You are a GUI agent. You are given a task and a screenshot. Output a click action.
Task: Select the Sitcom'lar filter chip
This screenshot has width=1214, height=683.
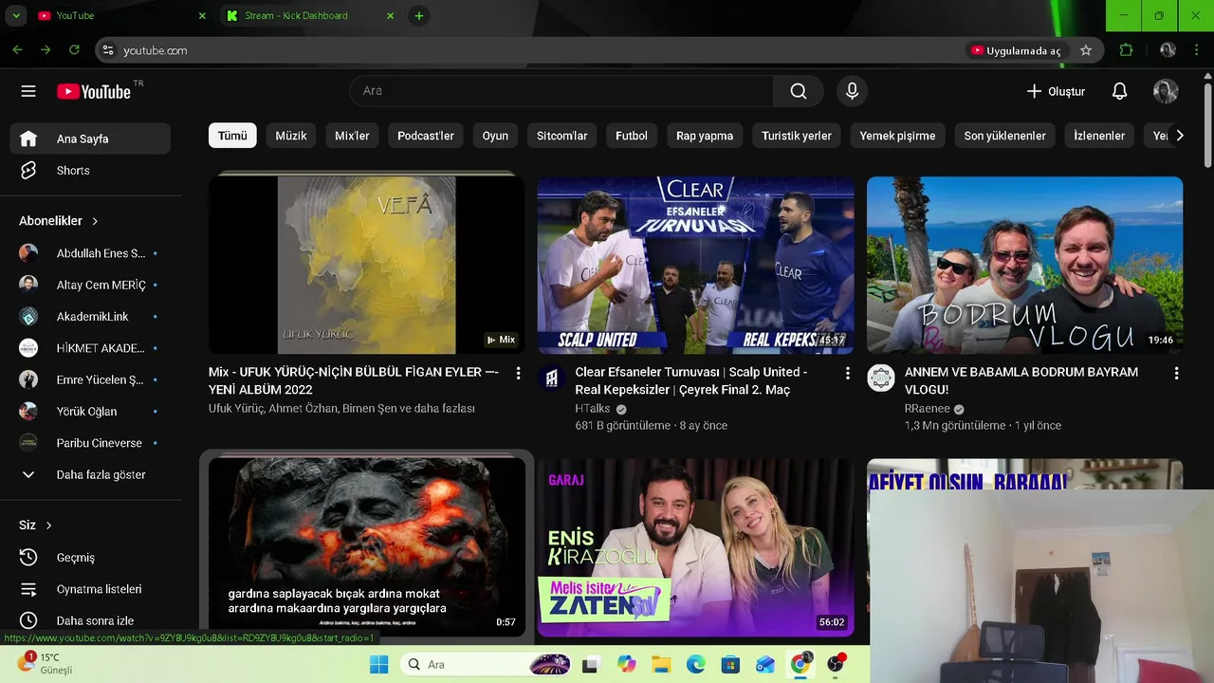[562, 136]
